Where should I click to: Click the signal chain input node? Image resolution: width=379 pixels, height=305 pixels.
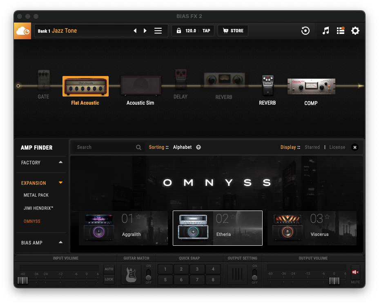click(x=18, y=86)
